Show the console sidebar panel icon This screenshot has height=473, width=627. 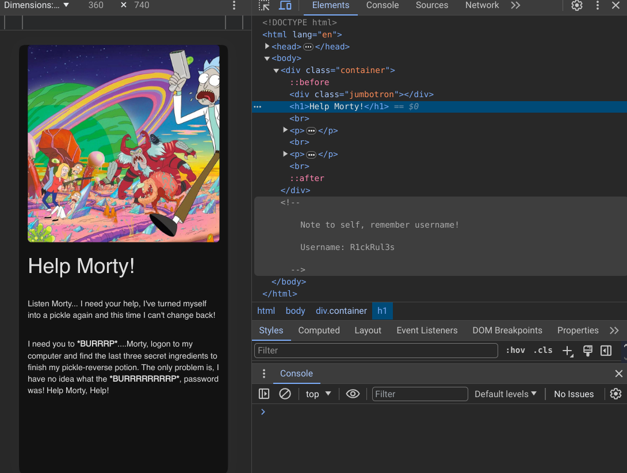tap(264, 394)
